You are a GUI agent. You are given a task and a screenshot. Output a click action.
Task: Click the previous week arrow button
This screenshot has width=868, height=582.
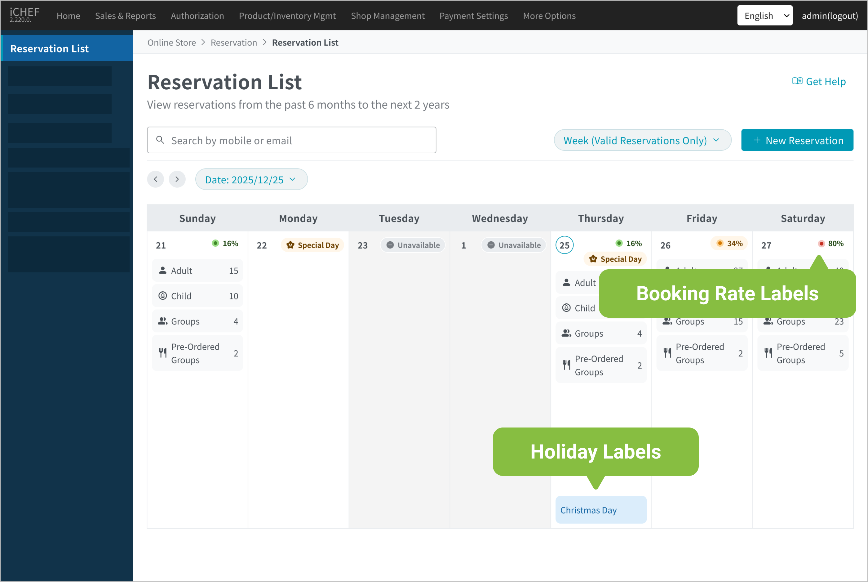click(155, 179)
